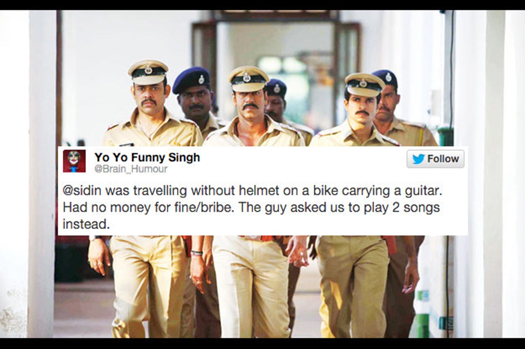The image size is (525, 349).
Task: Click the right front officer's peaked cap
Action: click(364, 85)
